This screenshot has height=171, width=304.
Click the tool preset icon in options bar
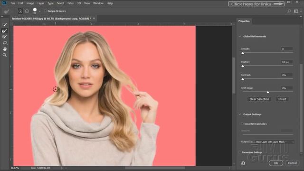7,11
